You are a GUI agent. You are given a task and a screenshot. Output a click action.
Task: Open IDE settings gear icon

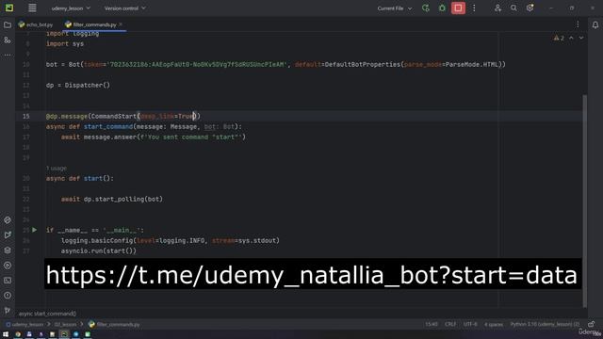click(x=530, y=8)
